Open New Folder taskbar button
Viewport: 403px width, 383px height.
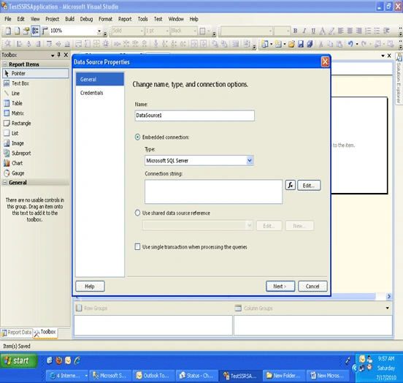click(x=284, y=376)
